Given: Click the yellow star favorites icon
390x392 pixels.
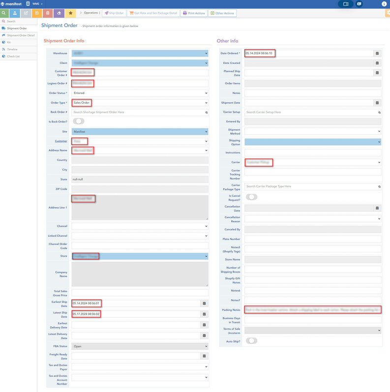Looking at the screenshot, I should coord(70,13).
